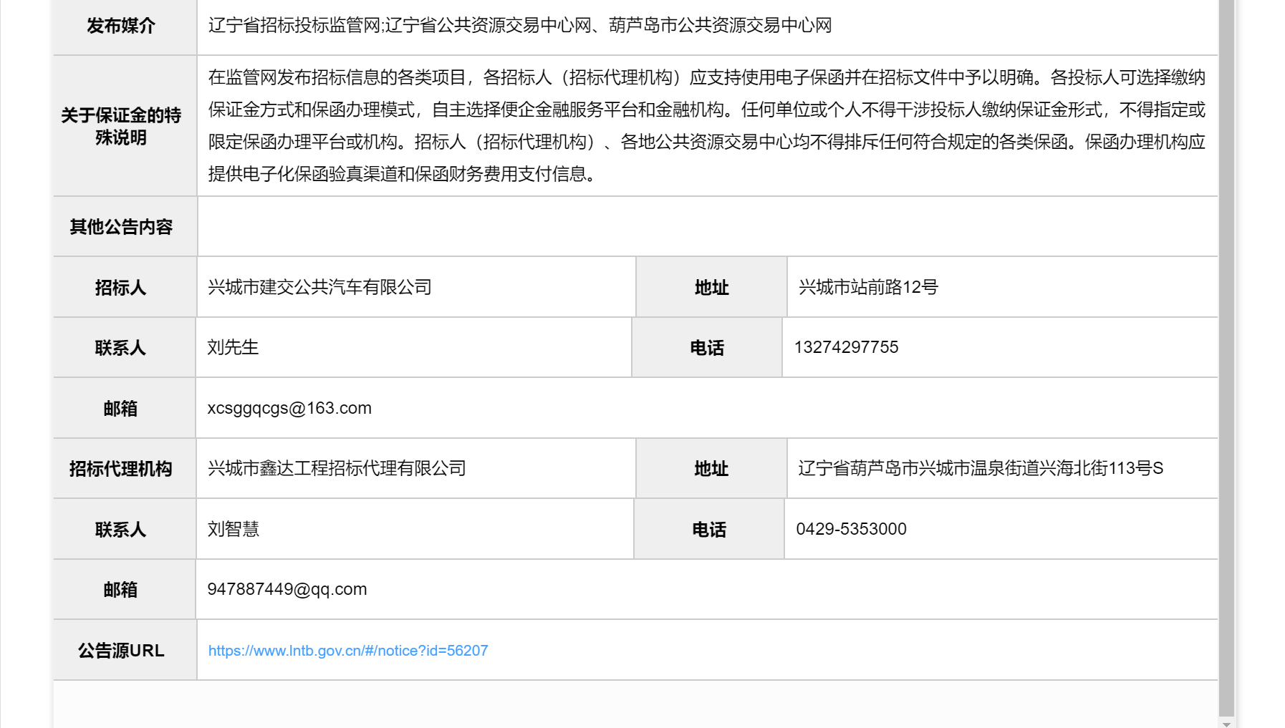Select contact person 刘智慧

point(234,529)
